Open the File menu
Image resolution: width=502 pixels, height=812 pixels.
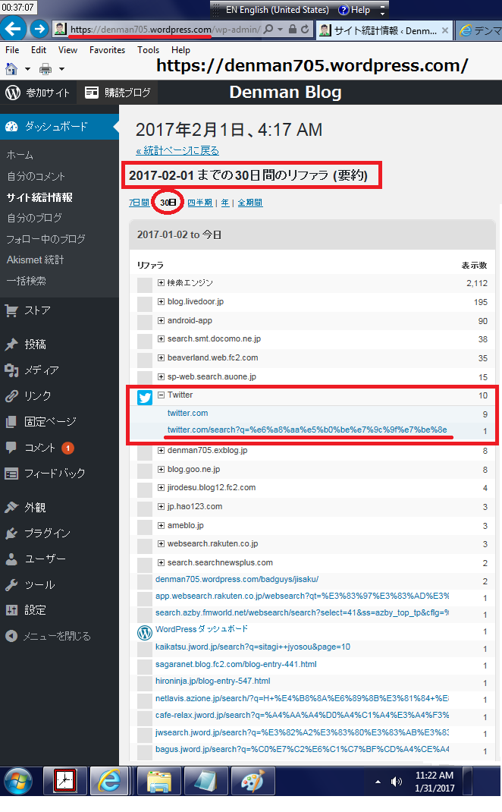point(12,50)
